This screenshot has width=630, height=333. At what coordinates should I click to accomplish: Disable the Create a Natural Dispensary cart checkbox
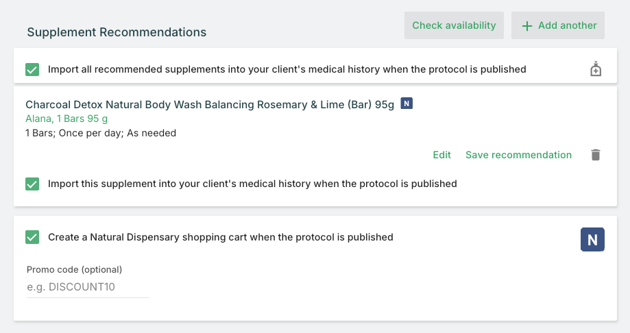[x=32, y=237]
